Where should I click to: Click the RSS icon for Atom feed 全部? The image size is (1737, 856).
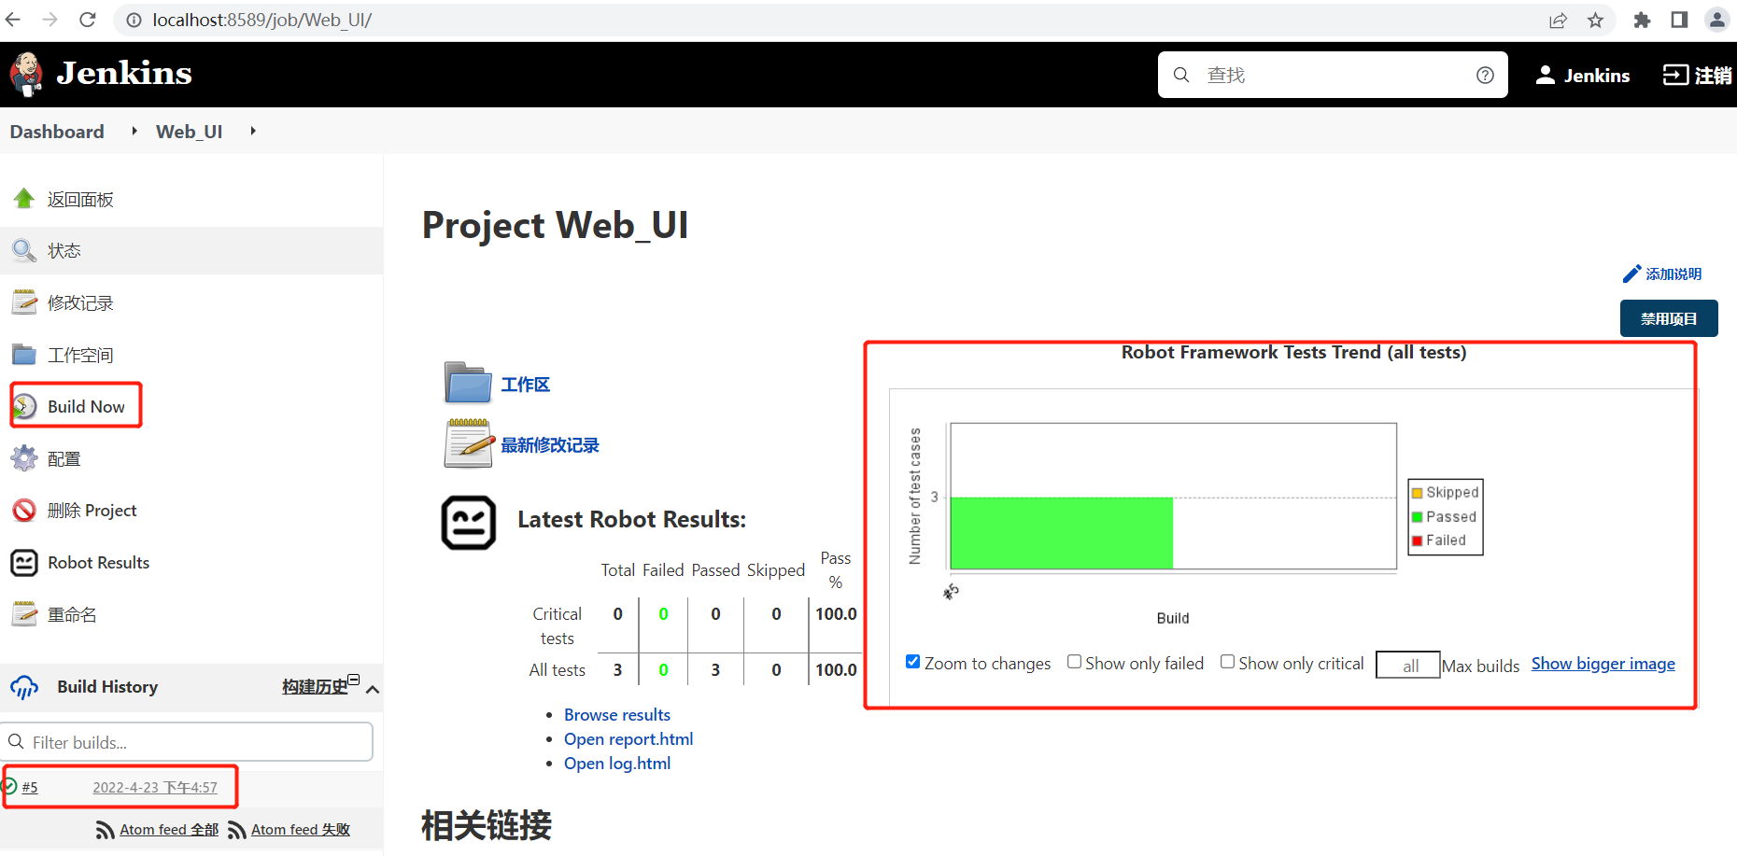[x=106, y=830]
